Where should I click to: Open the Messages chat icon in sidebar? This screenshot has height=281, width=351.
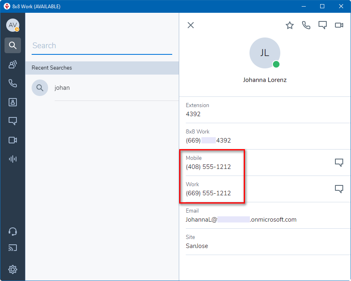coord(13,121)
